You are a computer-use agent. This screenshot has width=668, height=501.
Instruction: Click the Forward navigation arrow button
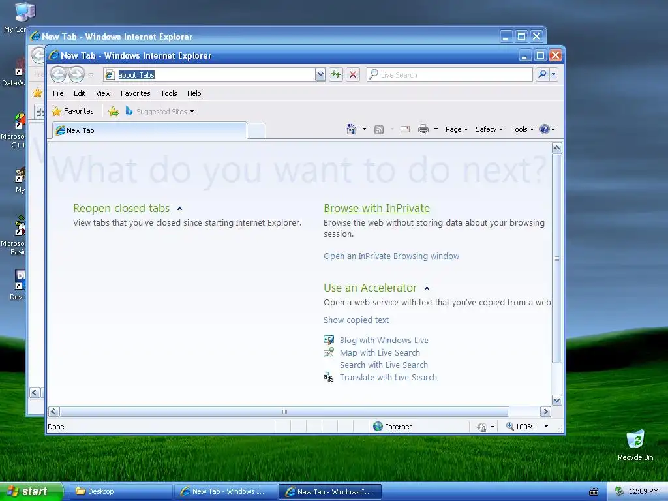77,74
